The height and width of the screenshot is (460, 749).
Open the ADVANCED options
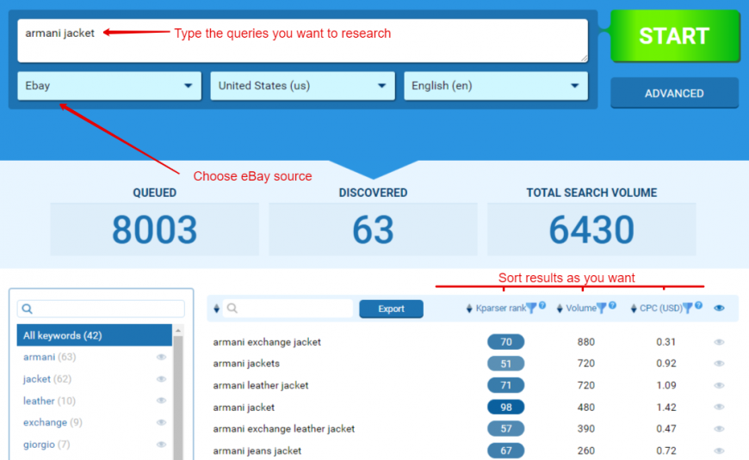click(674, 93)
